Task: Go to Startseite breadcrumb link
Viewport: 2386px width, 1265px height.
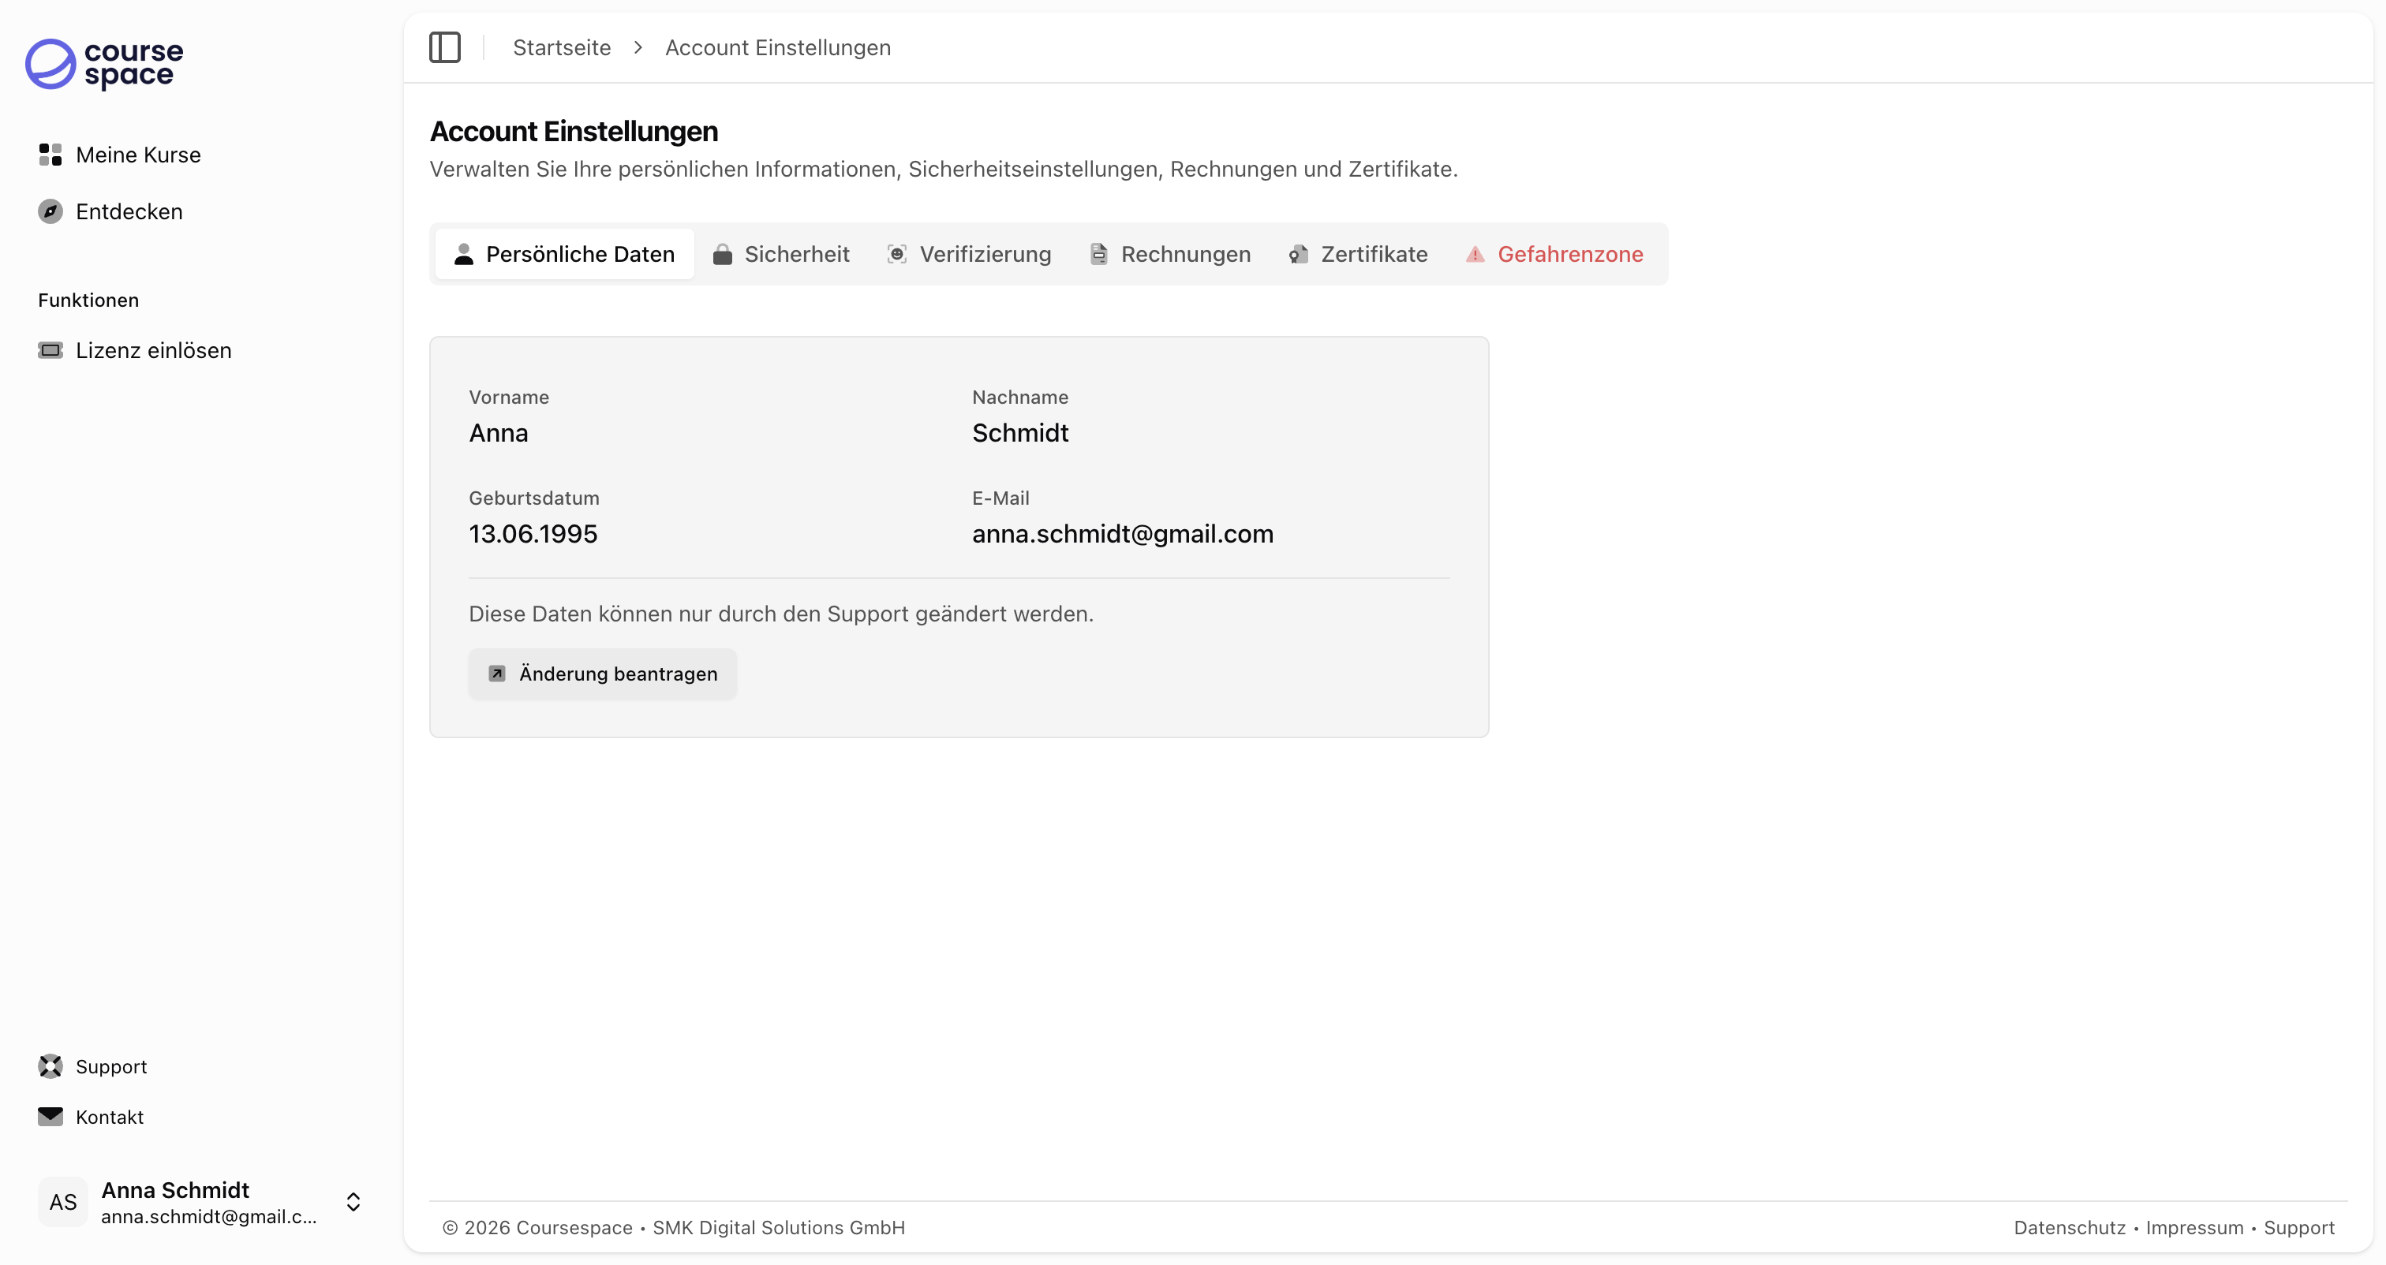Action: coord(561,47)
